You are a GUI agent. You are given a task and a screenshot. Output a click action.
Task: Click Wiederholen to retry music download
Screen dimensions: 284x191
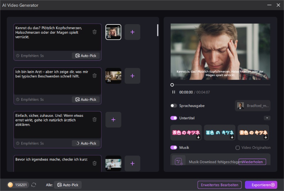point(252,162)
